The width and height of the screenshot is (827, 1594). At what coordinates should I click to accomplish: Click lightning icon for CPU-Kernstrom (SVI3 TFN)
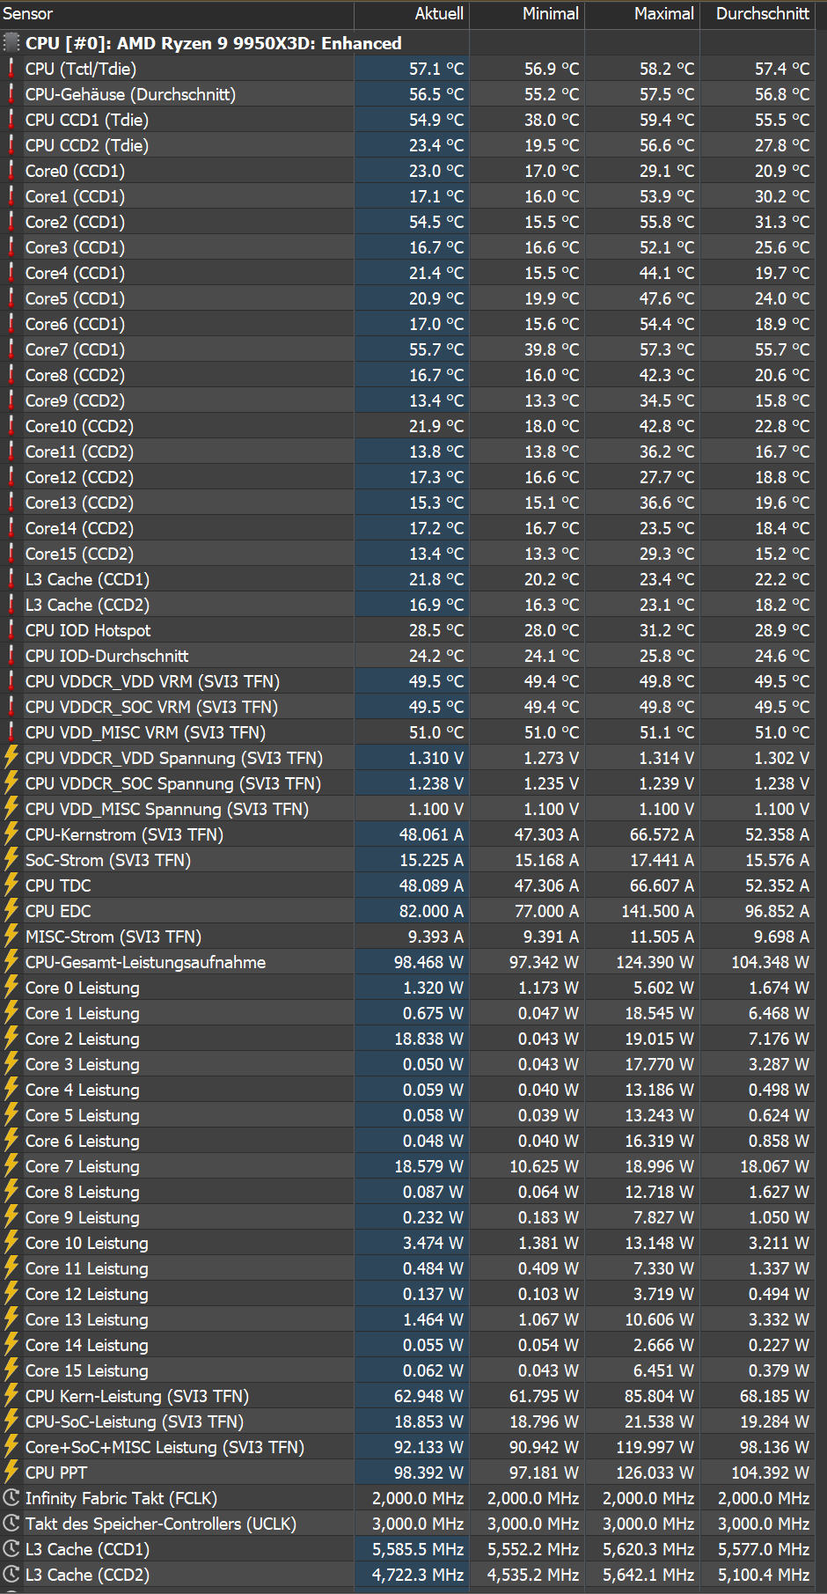[11, 834]
